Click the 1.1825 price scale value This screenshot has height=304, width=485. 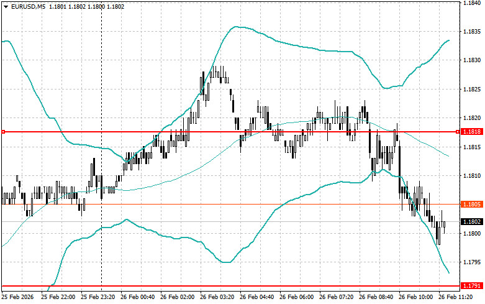tap(472, 90)
